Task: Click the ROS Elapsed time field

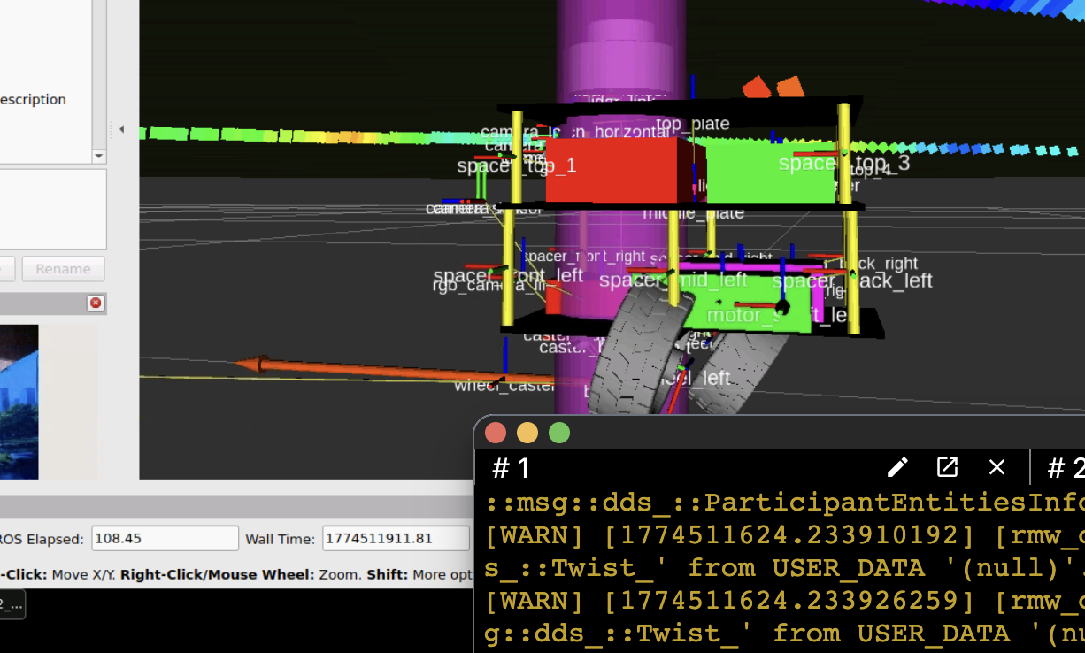Action: click(165, 539)
